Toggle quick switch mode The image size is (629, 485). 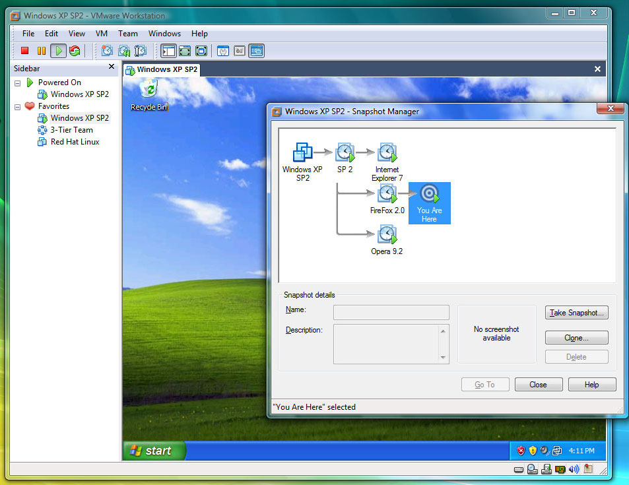tap(201, 51)
